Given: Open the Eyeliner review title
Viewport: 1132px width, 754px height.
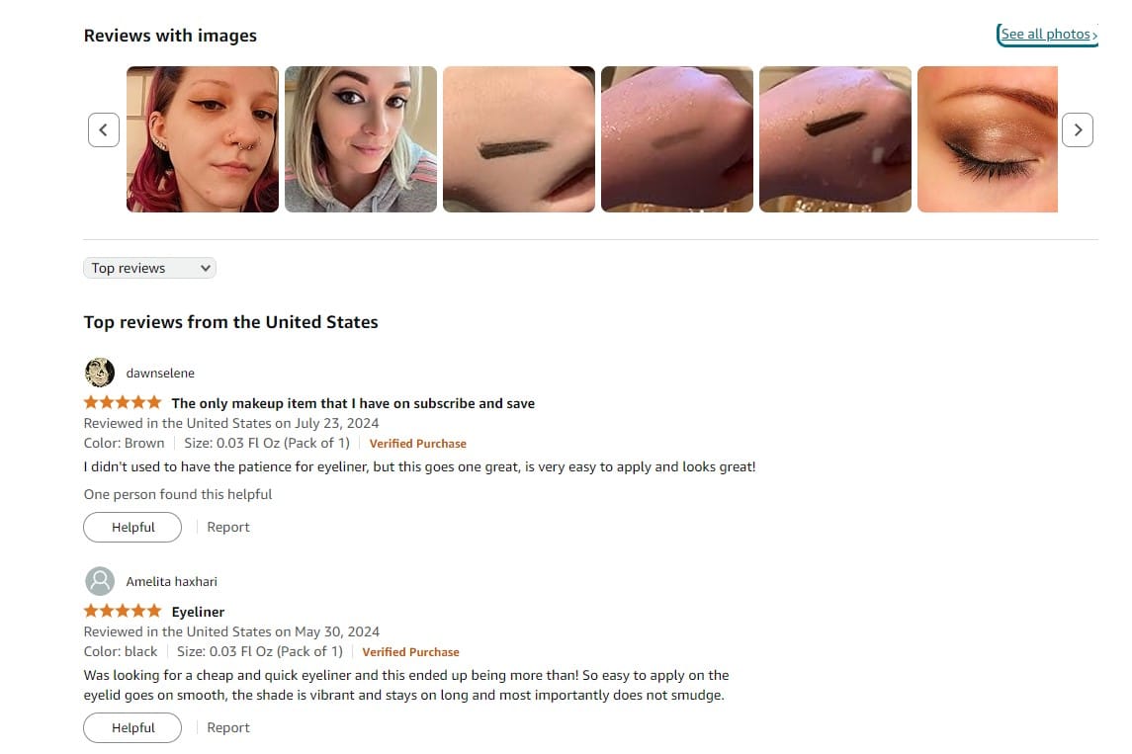Looking at the screenshot, I should [198, 612].
